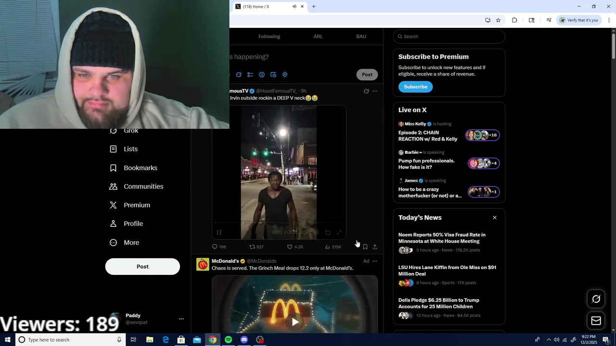Open Communities in the sidebar
The width and height of the screenshot is (616, 346).
[137, 186]
